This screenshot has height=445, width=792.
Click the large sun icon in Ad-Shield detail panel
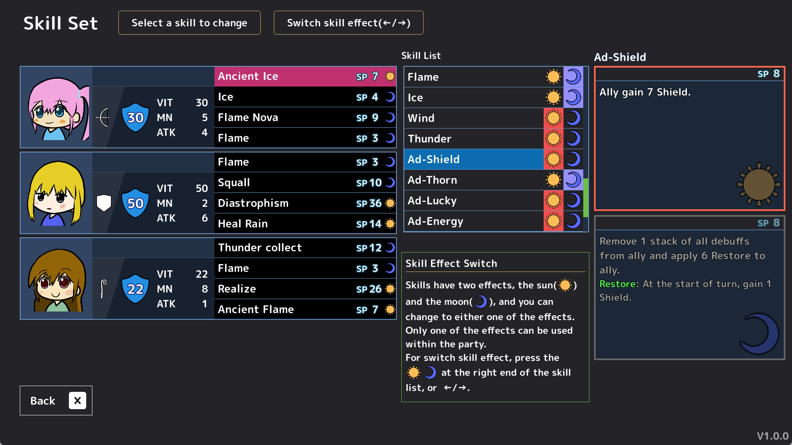[x=757, y=184]
